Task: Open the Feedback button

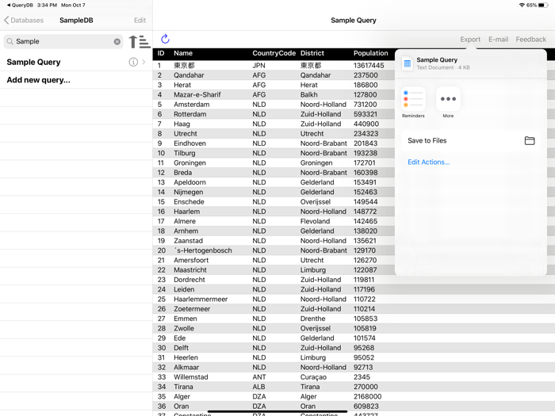Action: point(531,40)
